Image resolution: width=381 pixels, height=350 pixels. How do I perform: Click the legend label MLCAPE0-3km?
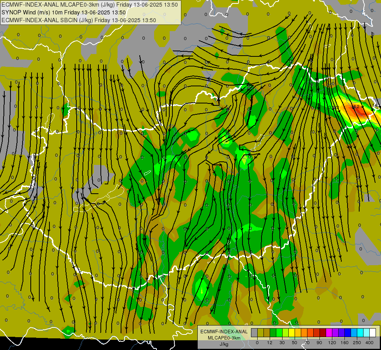coord(224,338)
